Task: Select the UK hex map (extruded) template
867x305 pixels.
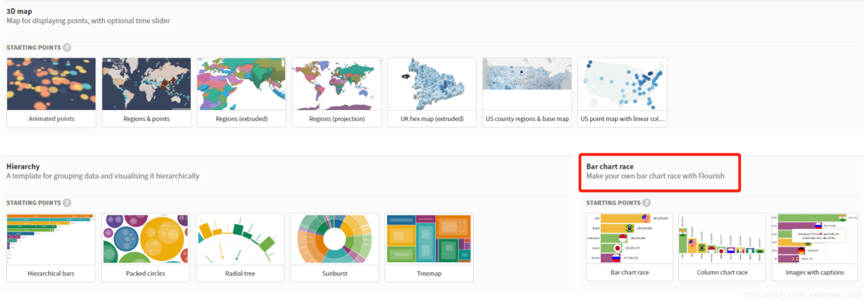Action: pos(432,92)
